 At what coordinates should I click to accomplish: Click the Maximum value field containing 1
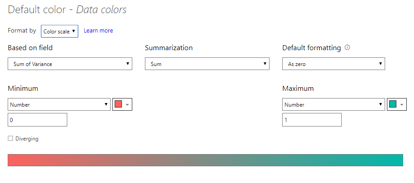pos(312,120)
